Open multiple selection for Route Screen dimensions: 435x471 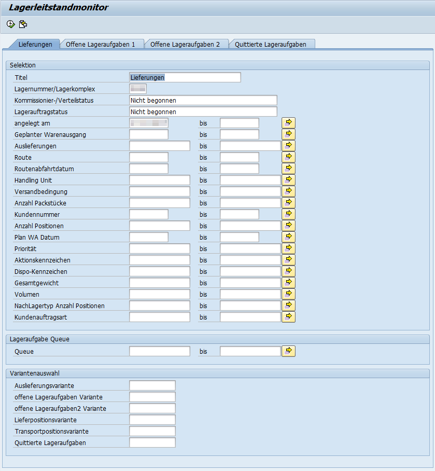click(288, 157)
